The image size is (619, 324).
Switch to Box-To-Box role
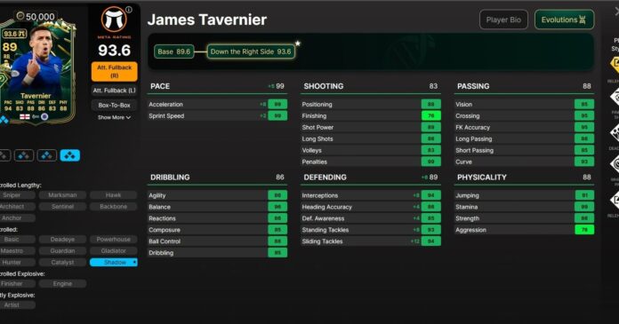pyautogui.click(x=114, y=106)
